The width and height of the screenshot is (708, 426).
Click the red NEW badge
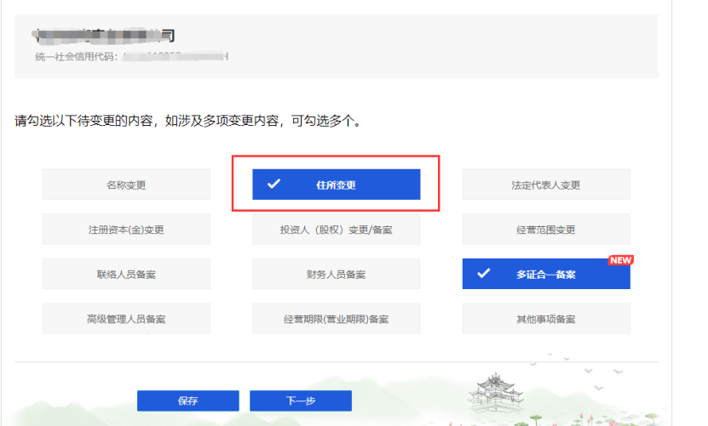[x=621, y=260]
